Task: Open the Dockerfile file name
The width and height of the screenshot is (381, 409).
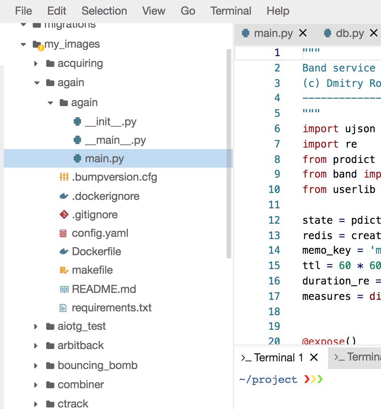Action: tap(96, 252)
